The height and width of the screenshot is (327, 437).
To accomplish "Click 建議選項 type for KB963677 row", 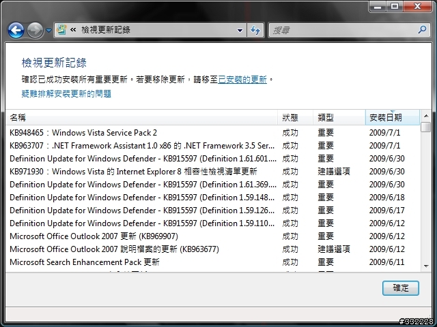I will click(334, 249).
